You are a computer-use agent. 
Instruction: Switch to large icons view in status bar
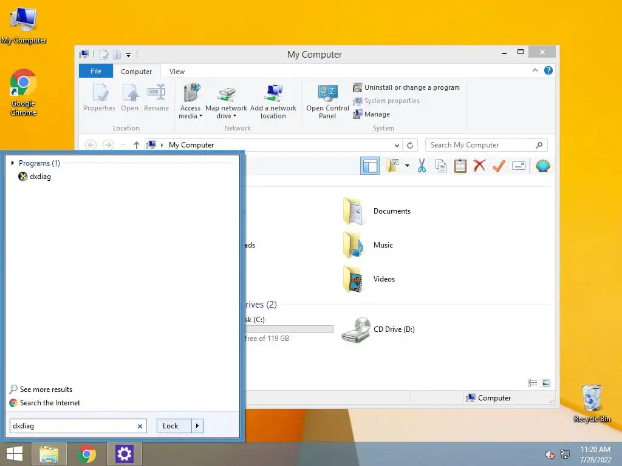click(546, 383)
